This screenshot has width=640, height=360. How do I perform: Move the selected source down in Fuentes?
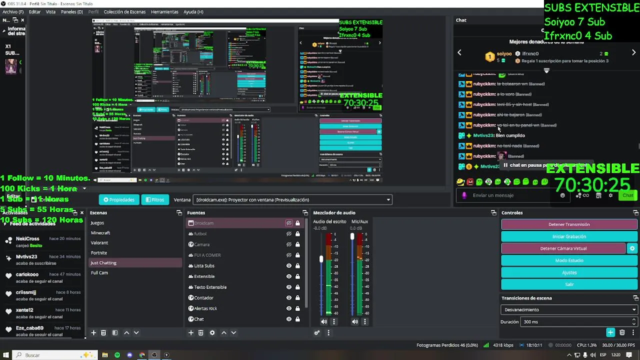point(233,332)
